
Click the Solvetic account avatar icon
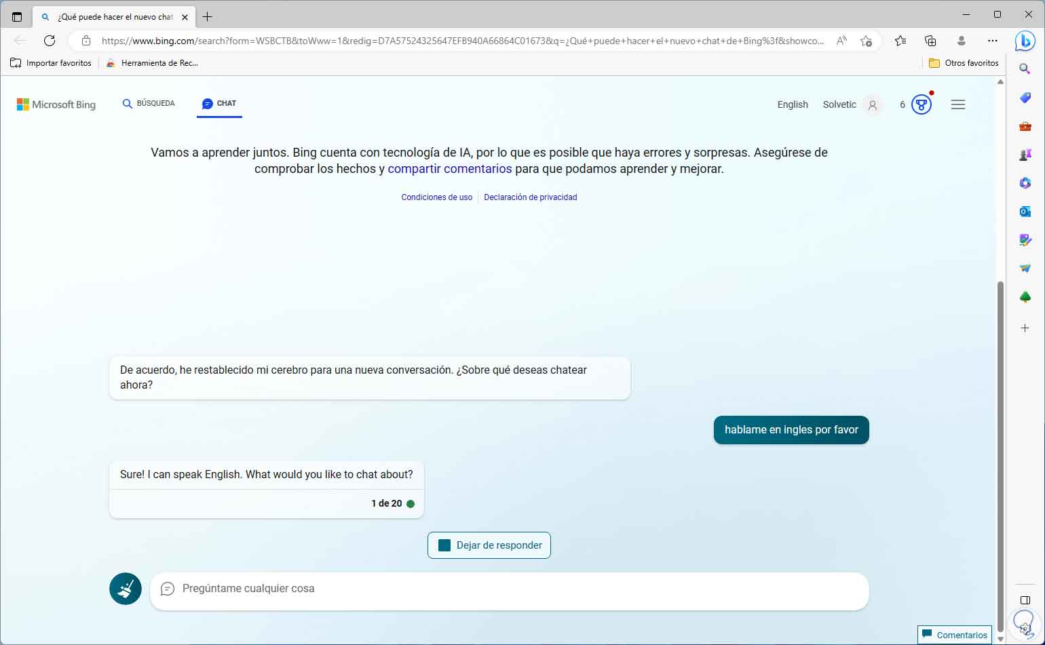tap(873, 105)
